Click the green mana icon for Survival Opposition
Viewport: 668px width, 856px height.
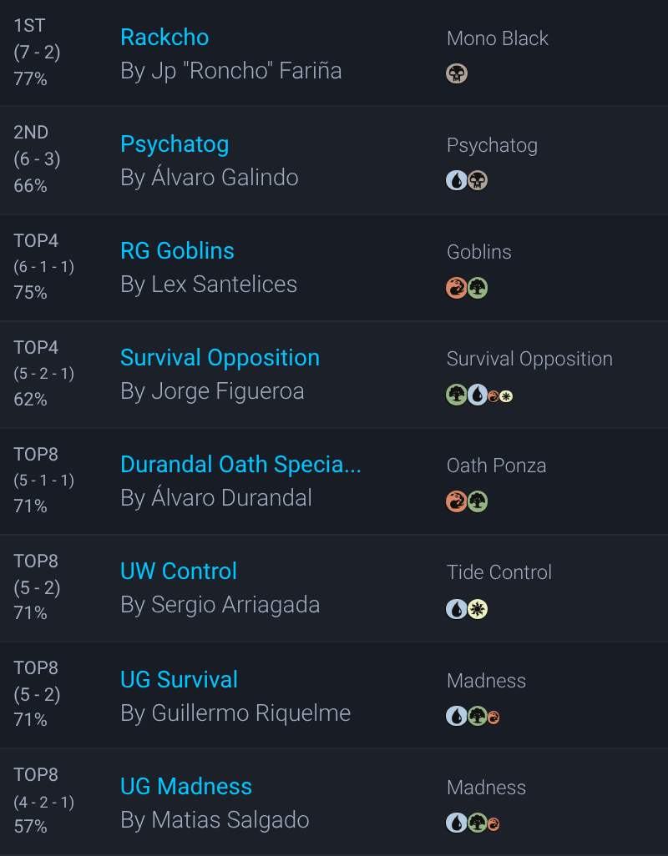pos(456,395)
